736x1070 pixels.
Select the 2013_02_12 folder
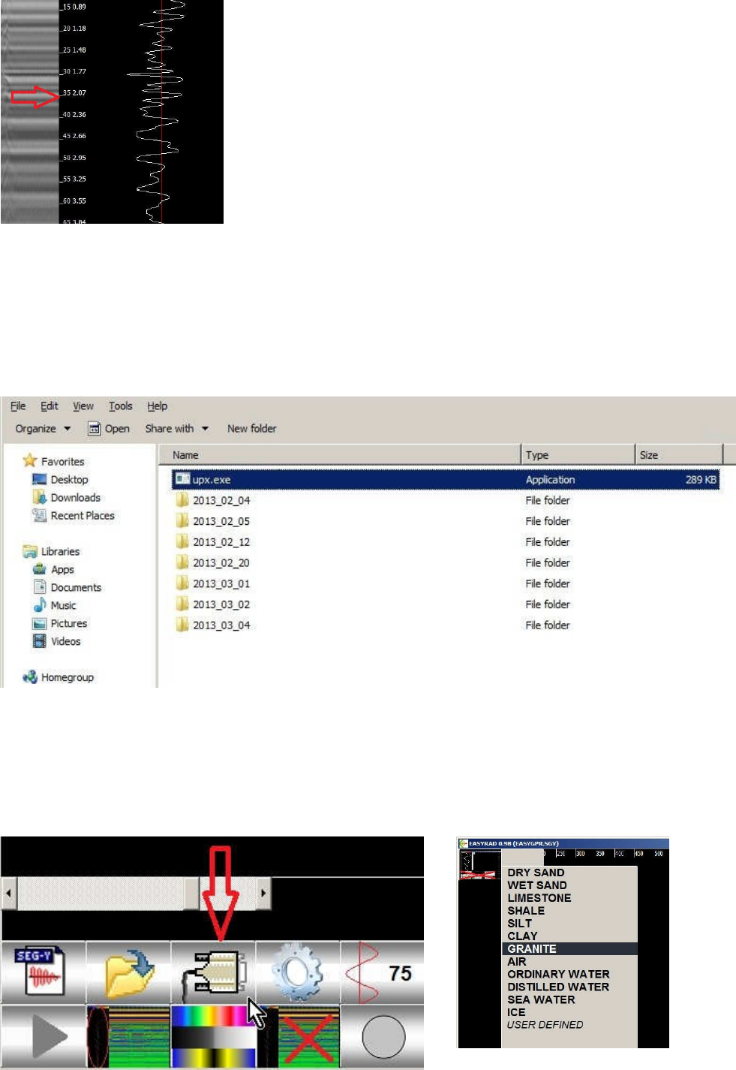click(x=213, y=541)
